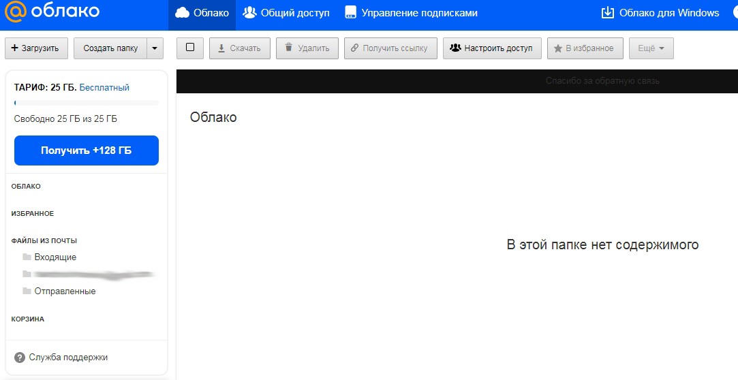This screenshot has width=738, height=380.
Task: Click the star icon on В избранное
Action: click(x=558, y=48)
